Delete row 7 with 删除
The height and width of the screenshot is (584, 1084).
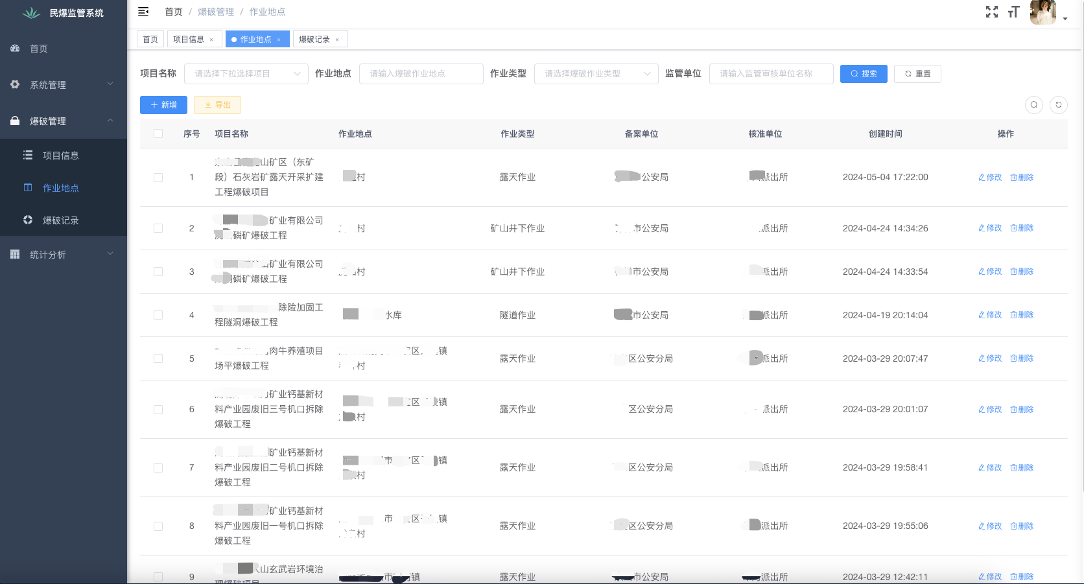[1022, 468]
